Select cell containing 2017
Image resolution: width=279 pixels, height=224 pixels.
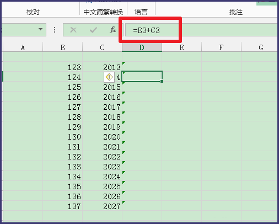click(x=102, y=106)
